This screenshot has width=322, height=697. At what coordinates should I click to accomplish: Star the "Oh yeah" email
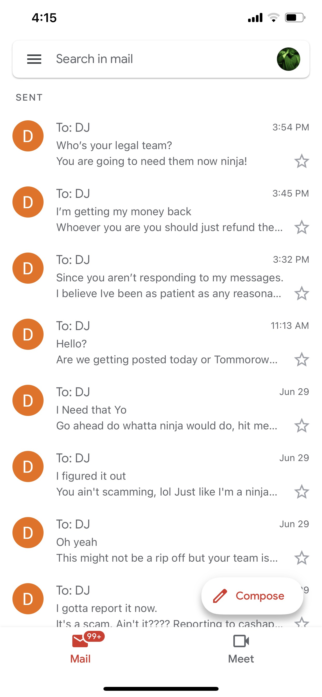point(302,558)
